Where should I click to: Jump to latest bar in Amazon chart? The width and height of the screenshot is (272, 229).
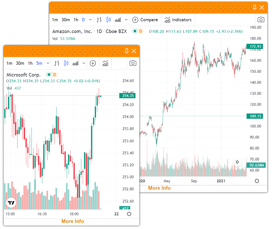pyautogui.click(x=237, y=162)
